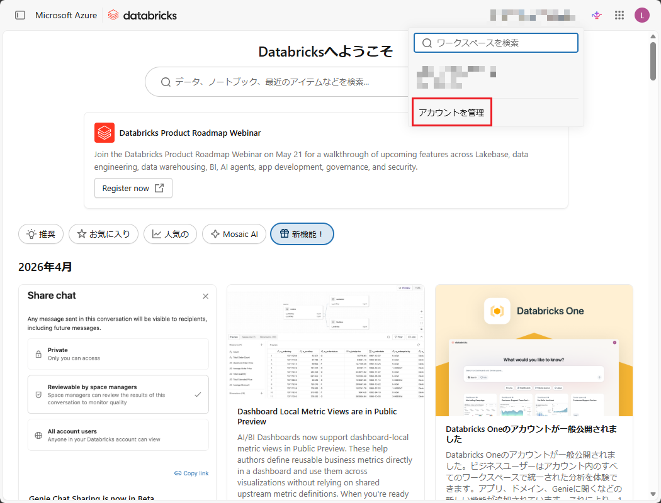Toggle the sidebar panel icon
The image size is (661, 503).
click(x=20, y=15)
